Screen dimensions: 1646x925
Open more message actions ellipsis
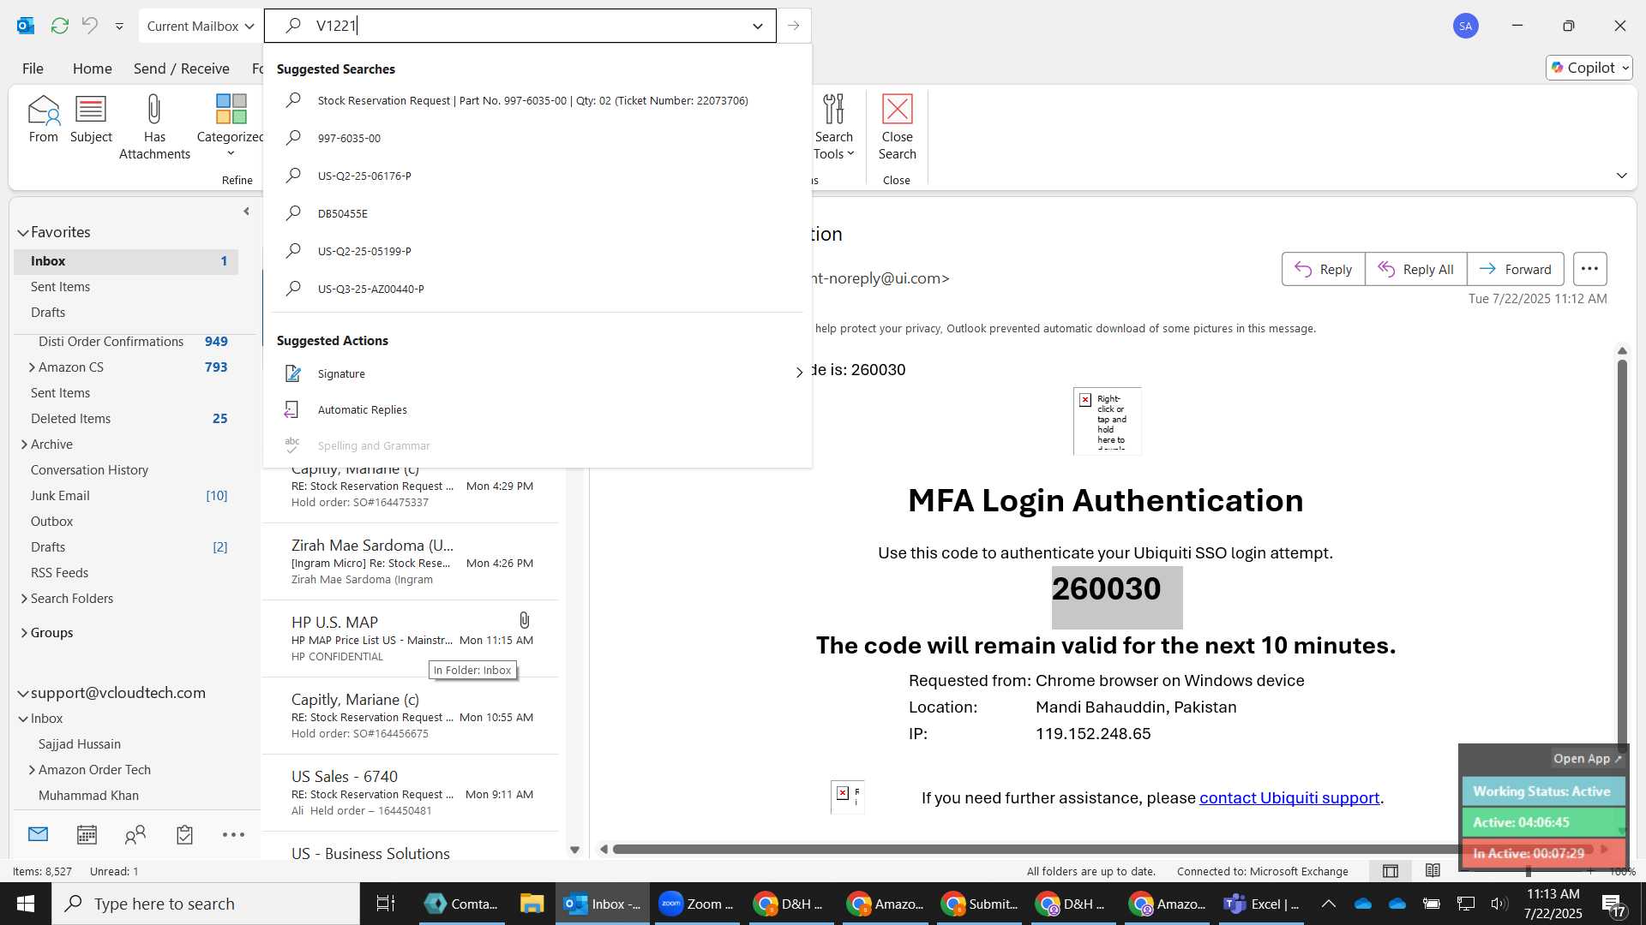[1589, 269]
